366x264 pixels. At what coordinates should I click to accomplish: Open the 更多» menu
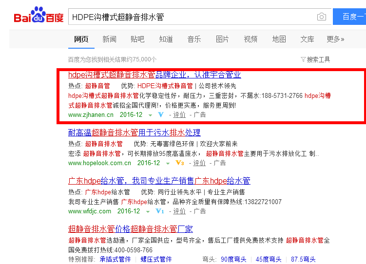click(x=335, y=39)
